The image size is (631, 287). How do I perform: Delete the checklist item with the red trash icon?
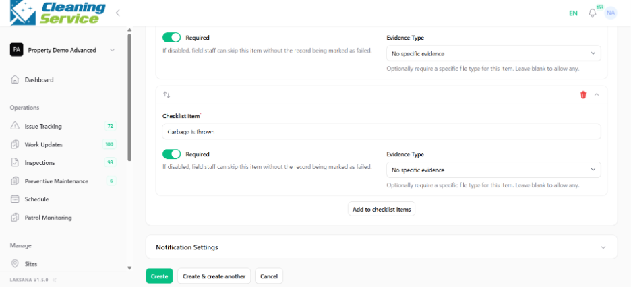point(583,95)
